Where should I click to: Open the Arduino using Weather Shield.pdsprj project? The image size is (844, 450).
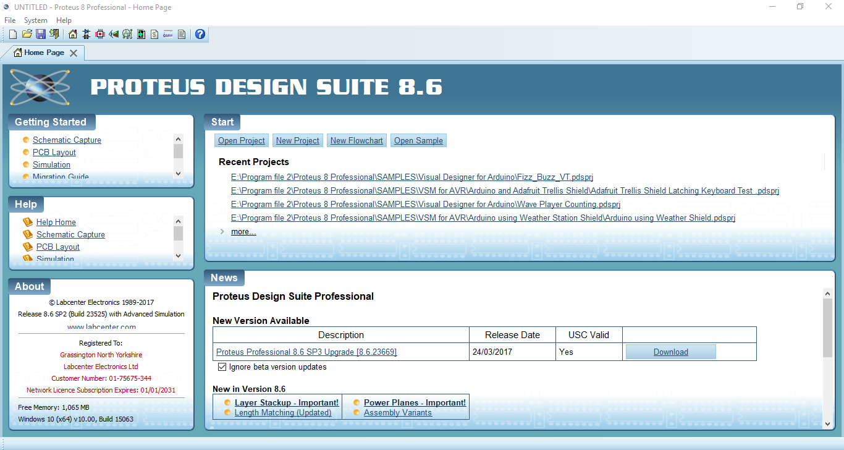click(x=483, y=218)
